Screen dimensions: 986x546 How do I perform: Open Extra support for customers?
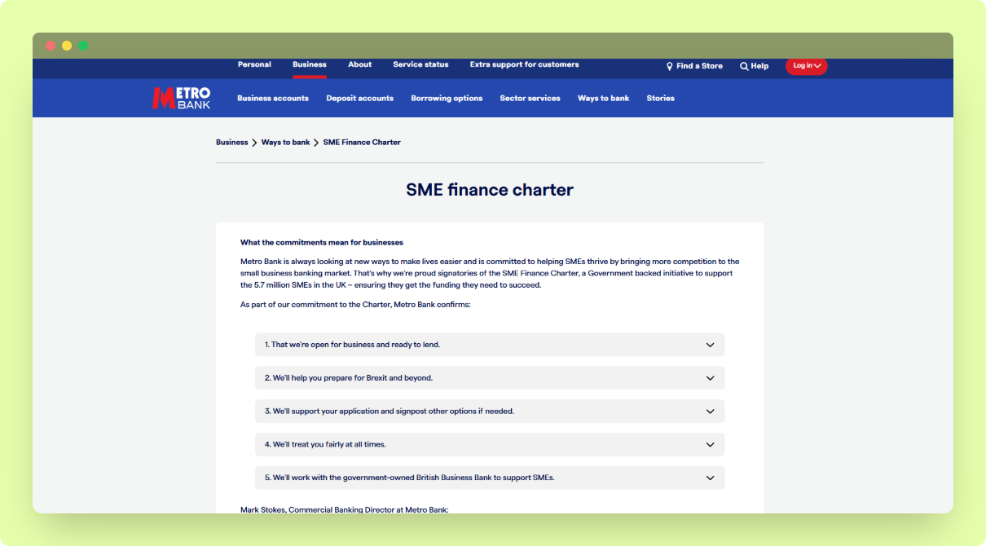524,64
